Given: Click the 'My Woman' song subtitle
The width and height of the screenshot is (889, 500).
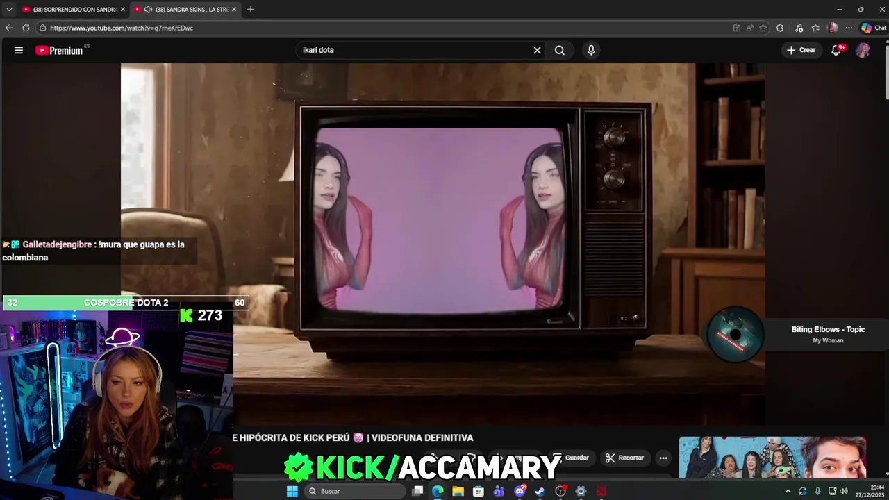Looking at the screenshot, I should 828,340.
